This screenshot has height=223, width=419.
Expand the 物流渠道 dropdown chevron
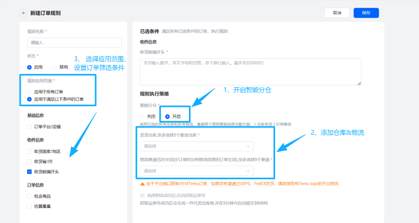click(248, 171)
